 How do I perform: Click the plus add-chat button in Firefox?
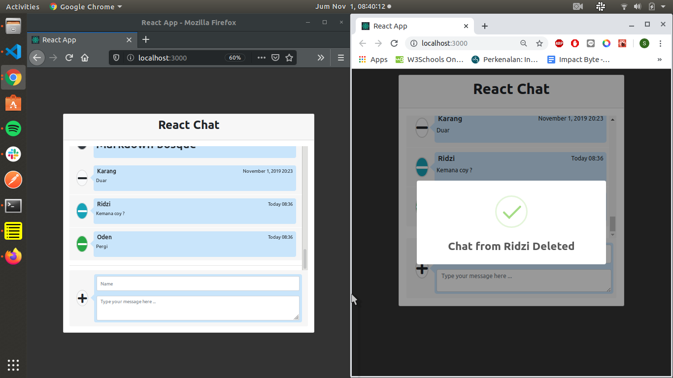(x=82, y=298)
